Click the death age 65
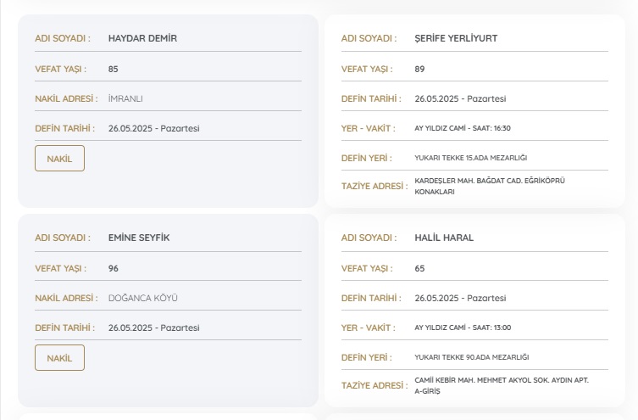This screenshot has width=638, height=420. [419, 268]
